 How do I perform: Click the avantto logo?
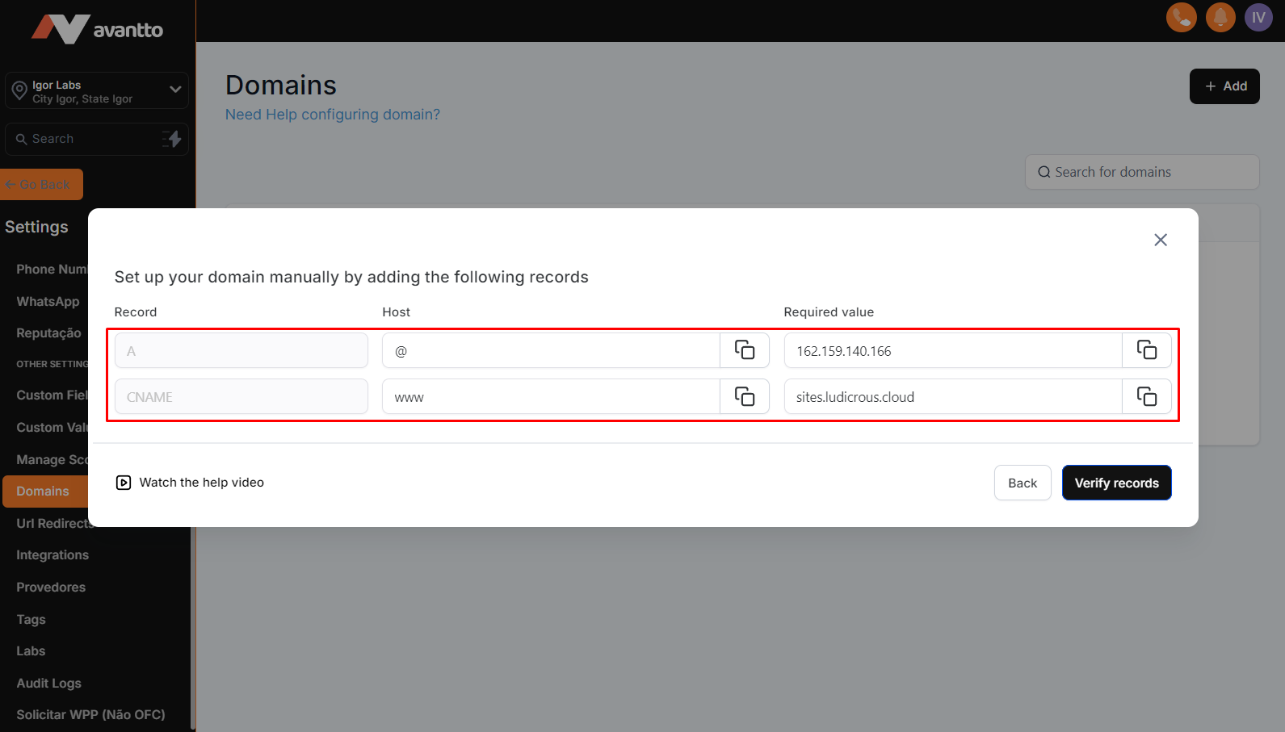tap(97, 29)
